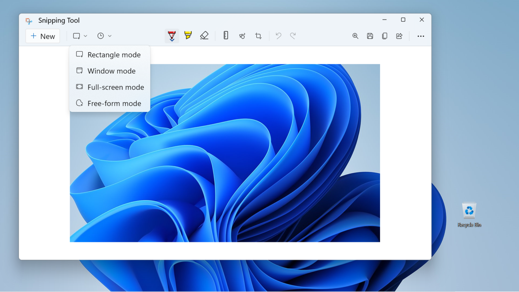Screen dimensions: 519x292
Task: Share the snip
Action: tap(399, 35)
